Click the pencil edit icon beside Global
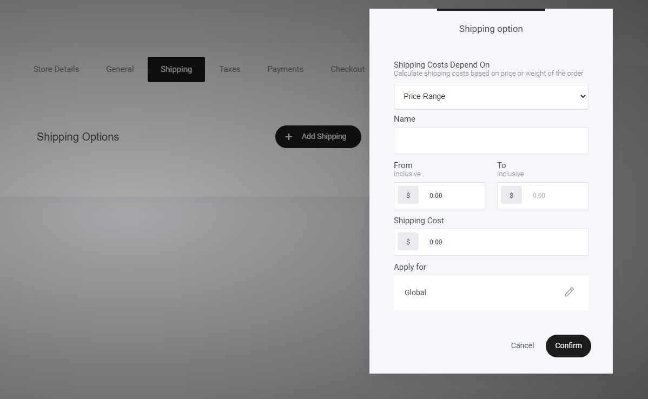 coord(569,292)
